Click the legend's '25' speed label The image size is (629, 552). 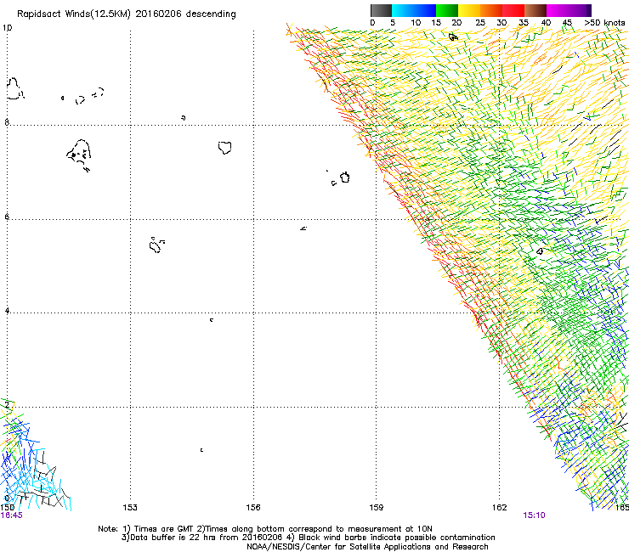(x=480, y=23)
